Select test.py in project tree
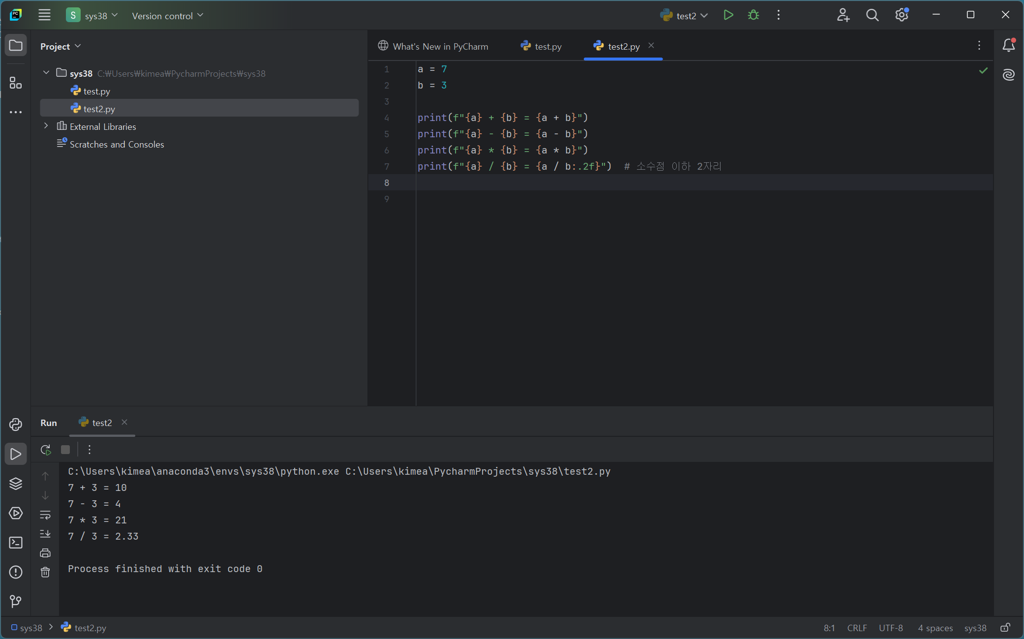Image resolution: width=1024 pixels, height=639 pixels. click(96, 91)
